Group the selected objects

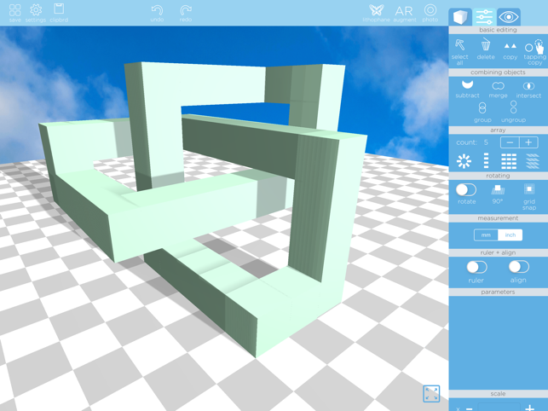click(x=482, y=113)
